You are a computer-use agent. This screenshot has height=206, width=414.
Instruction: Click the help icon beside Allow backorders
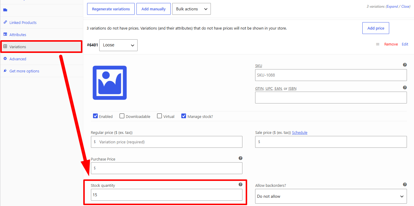pyautogui.click(x=405, y=184)
